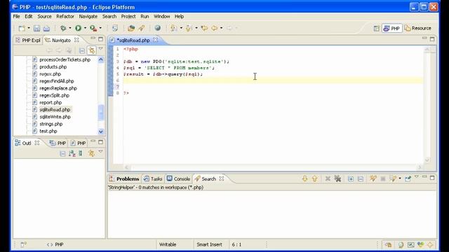The width and height of the screenshot is (449, 252).
Task: Open the File menu
Action: pyautogui.click(x=16, y=16)
